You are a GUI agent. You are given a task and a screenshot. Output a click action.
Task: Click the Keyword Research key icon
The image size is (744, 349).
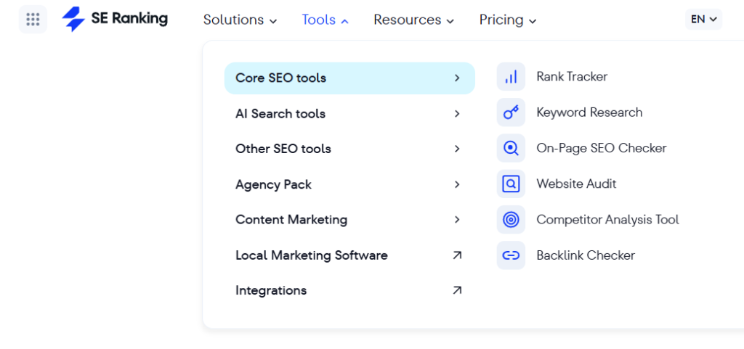(511, 112)
